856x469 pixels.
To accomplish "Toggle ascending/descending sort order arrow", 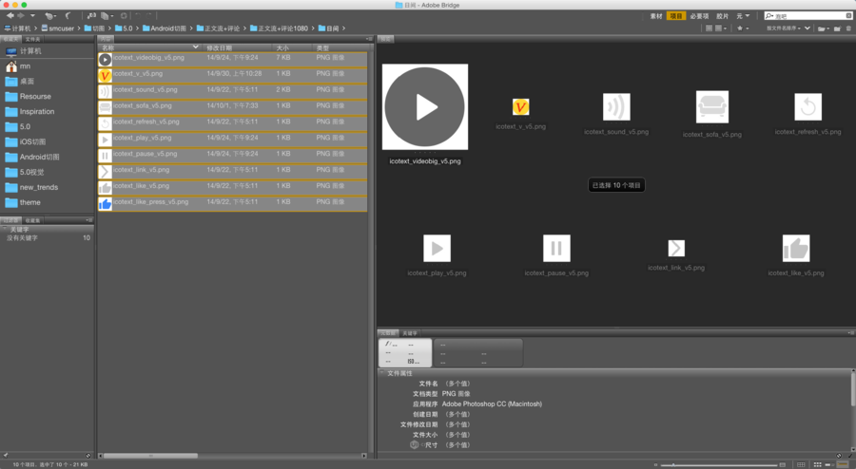I will pos(807,28).
